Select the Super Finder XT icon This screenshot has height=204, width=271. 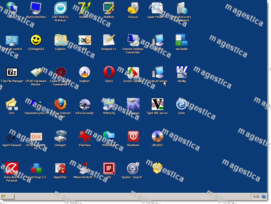coord(157,8)
